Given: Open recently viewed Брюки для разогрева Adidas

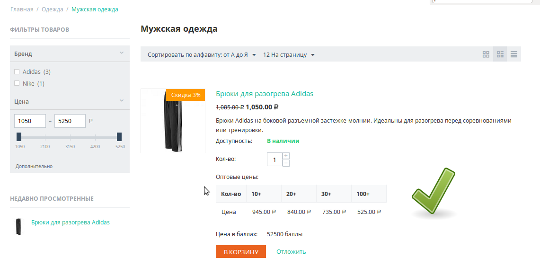Looking at the screenshot, I should (x=70, y=223).
